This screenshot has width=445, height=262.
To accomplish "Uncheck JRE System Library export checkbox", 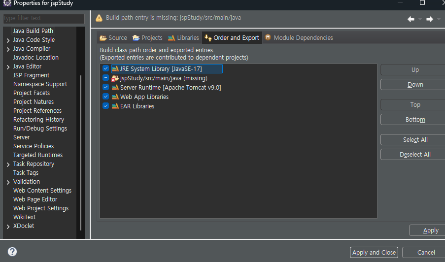I will click(105, 68).
